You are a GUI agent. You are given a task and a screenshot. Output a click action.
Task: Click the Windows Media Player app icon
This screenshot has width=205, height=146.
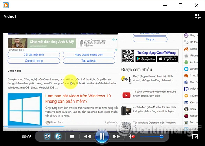pos(6,5)
